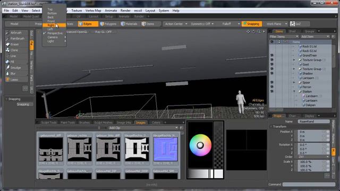
Task: Select the Paintbrush tool
Action: [x=16, y=39]
